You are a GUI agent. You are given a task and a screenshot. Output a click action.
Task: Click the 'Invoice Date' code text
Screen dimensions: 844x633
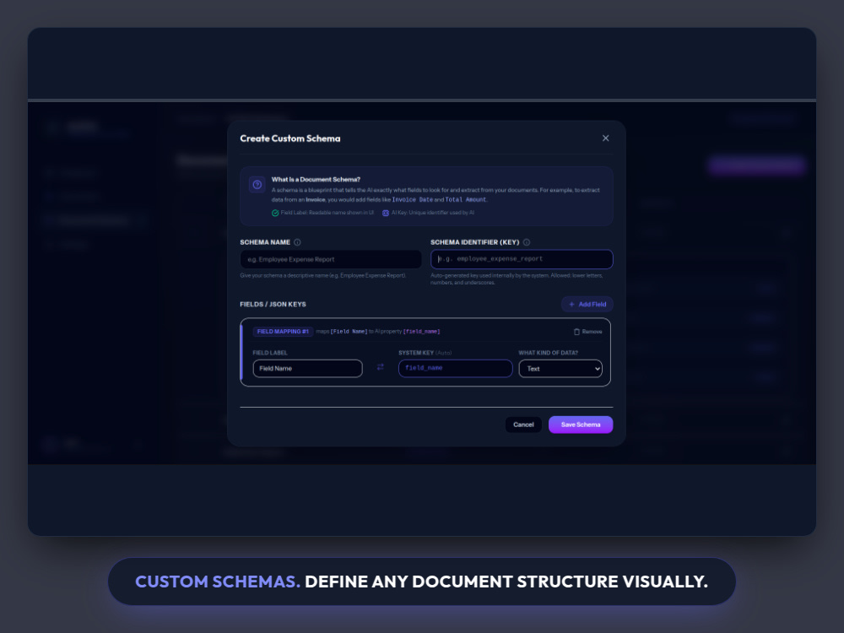413,200
